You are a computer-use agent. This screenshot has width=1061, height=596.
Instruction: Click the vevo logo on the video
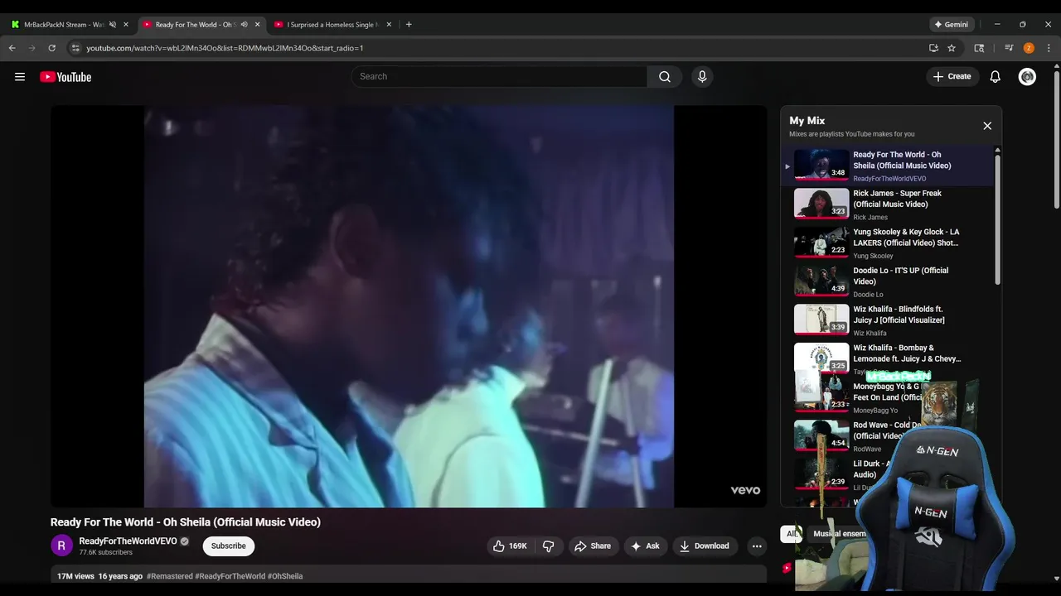745,490
